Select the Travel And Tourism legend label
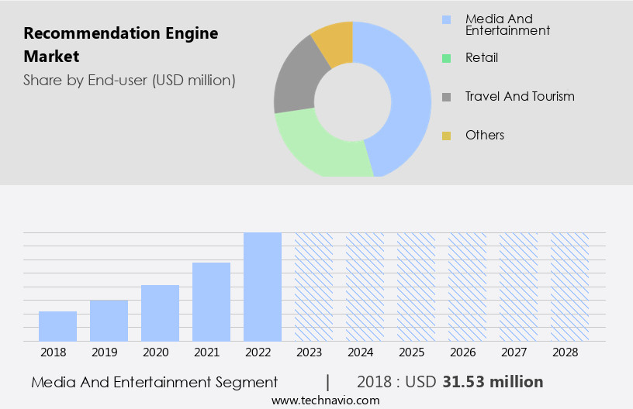Image resolution: width=633 pixels, height=409 pixels. (519, 97)
